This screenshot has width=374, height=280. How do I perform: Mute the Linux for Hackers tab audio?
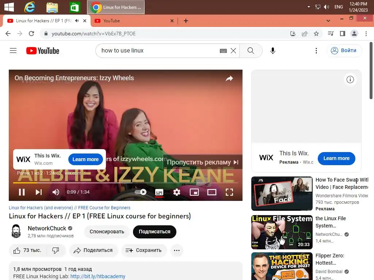click(x=77, y=21)
